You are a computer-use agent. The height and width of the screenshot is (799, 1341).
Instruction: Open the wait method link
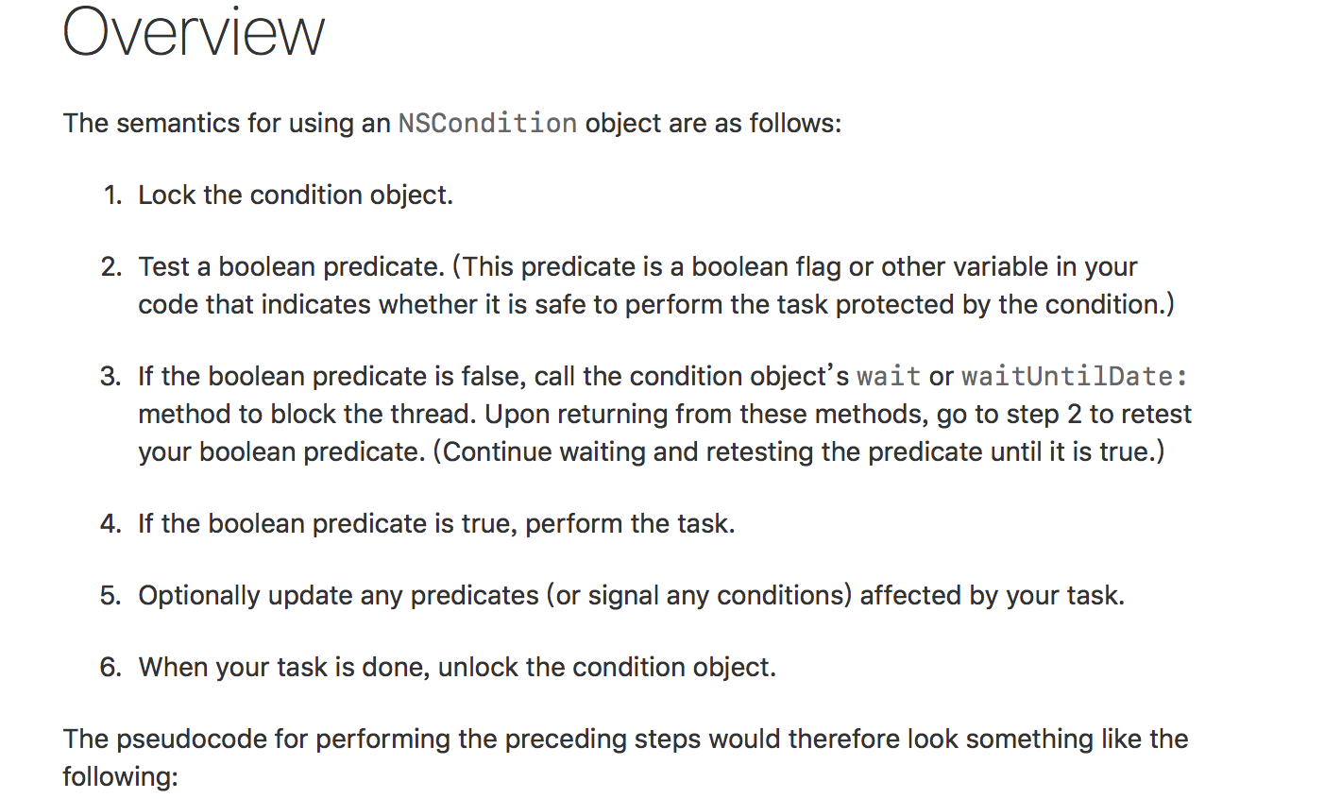[x=888, y=377]
